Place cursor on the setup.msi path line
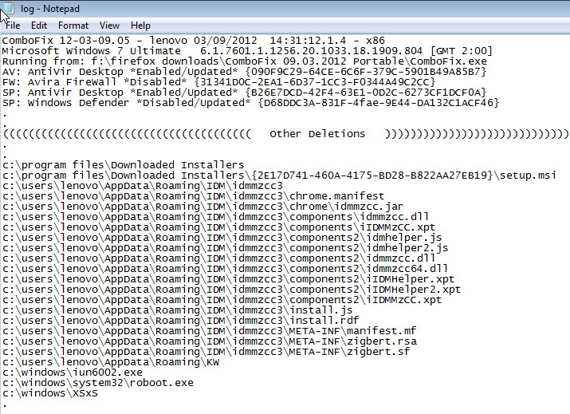 click(279, 175)
